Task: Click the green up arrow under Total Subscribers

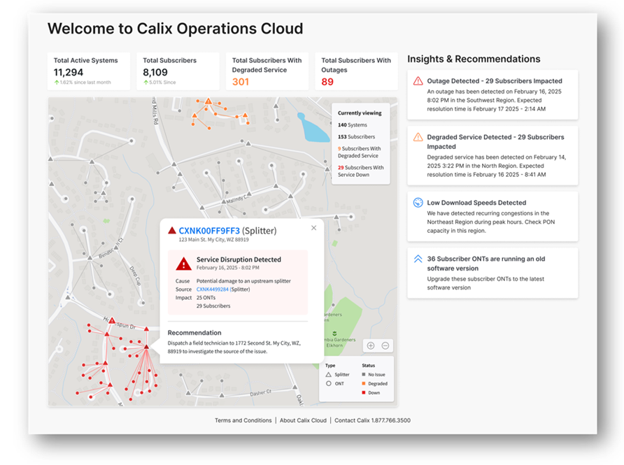Action: point(146,83)
